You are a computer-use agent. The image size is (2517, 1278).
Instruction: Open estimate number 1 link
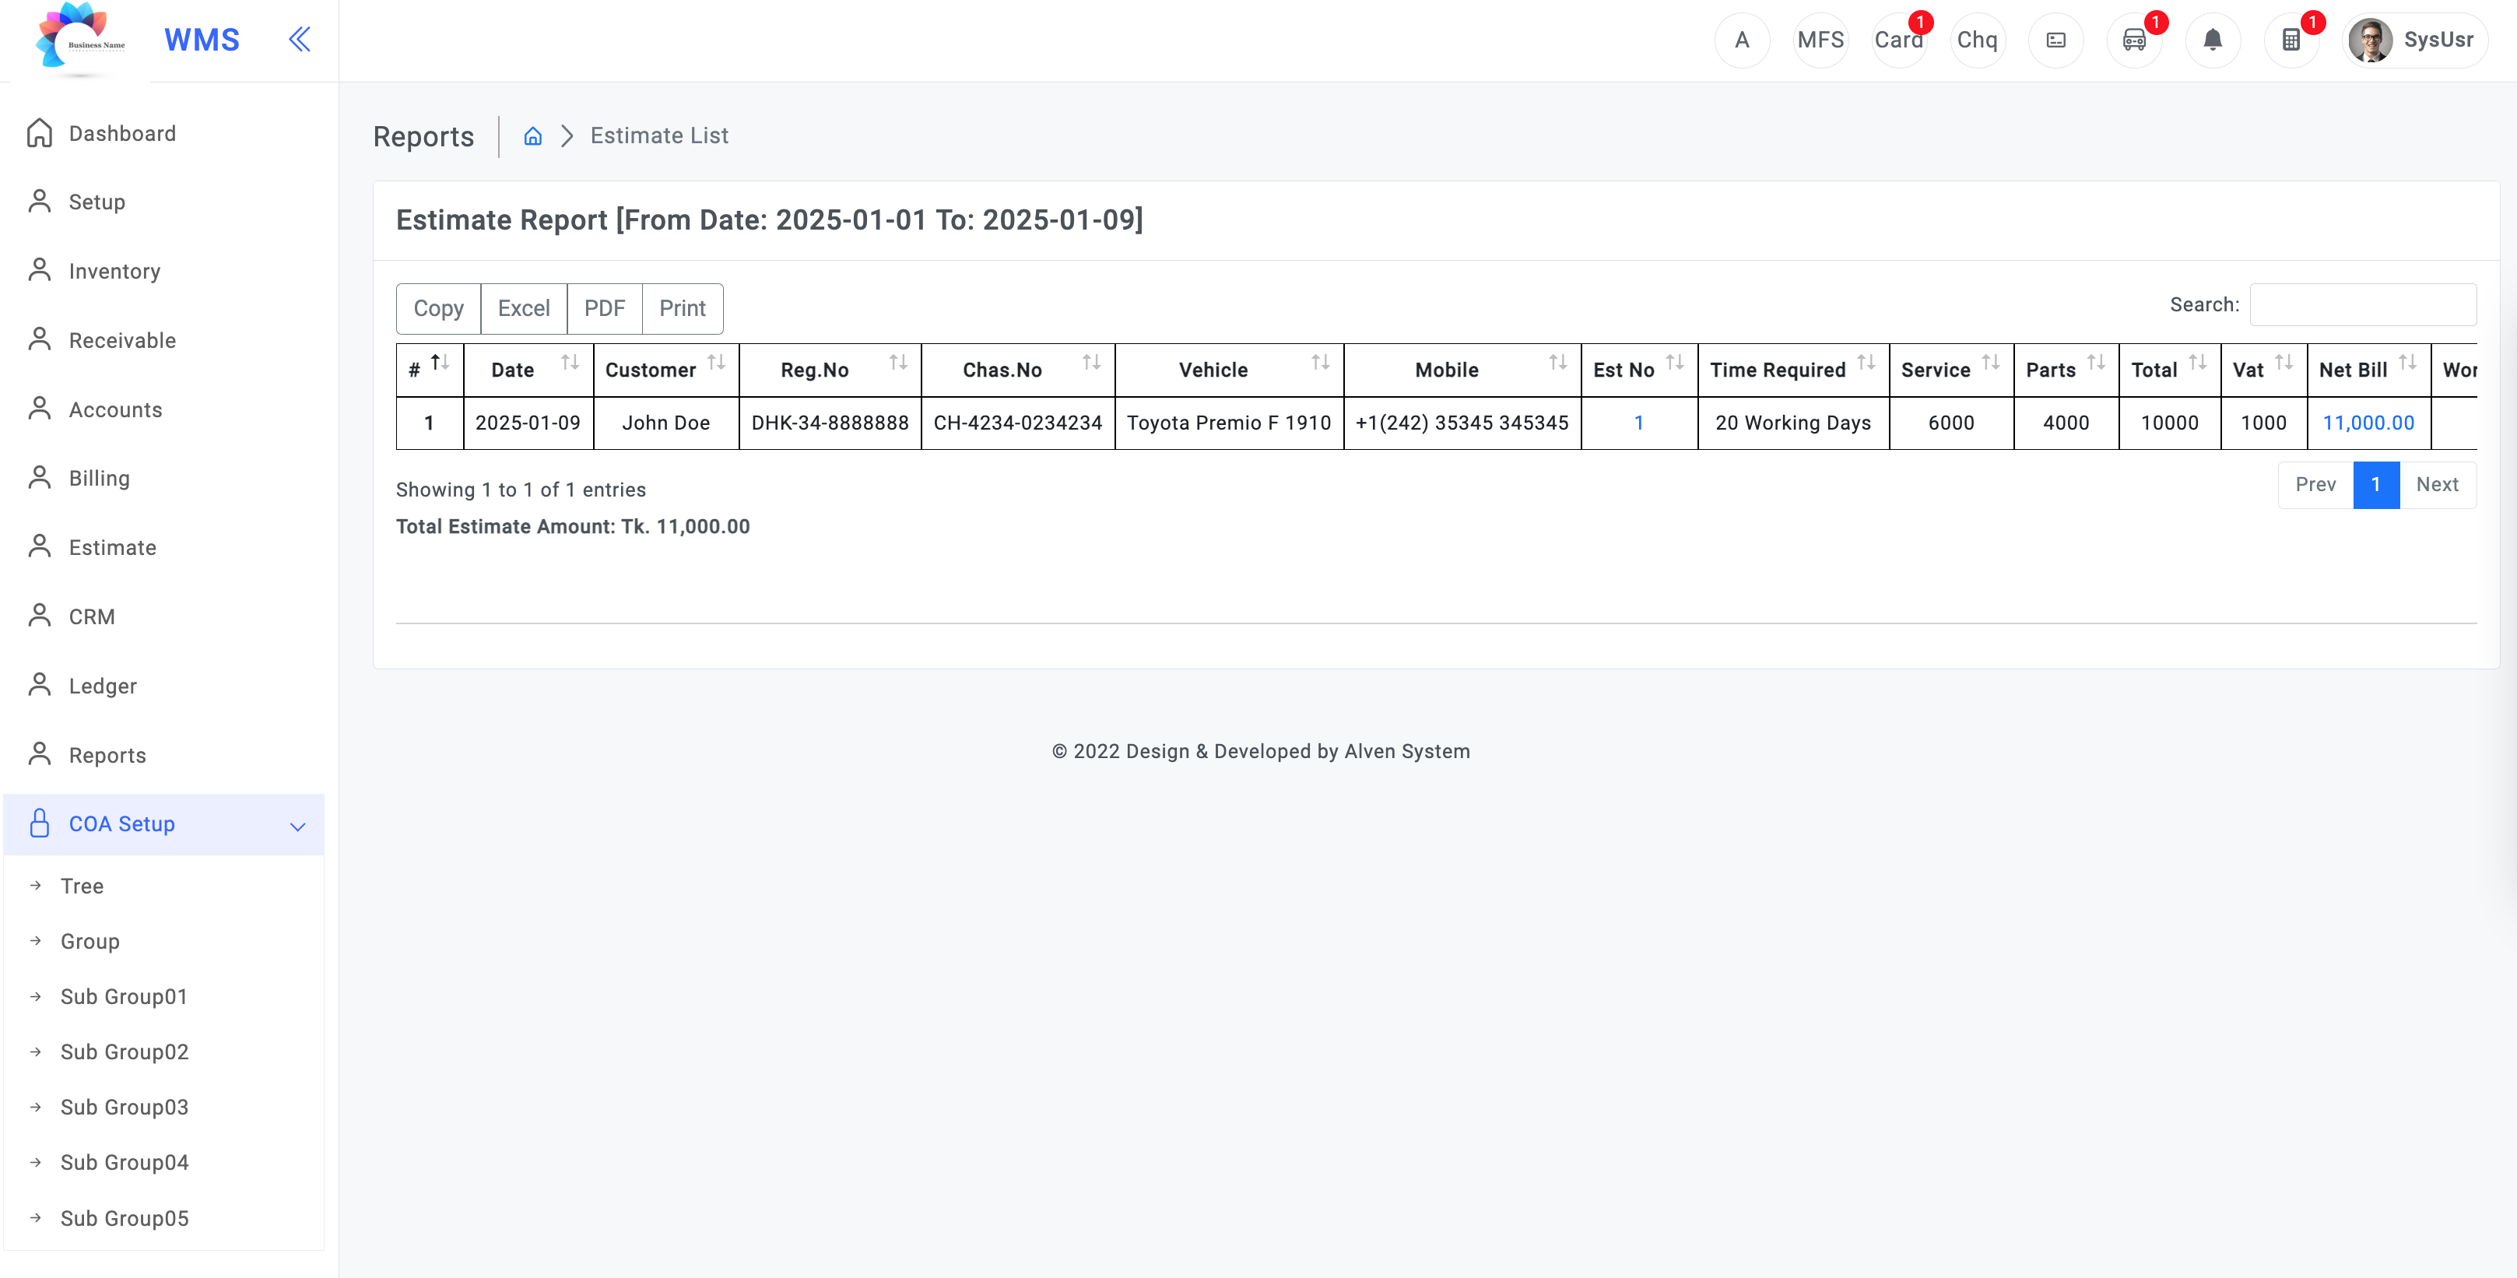point(1638,423)
